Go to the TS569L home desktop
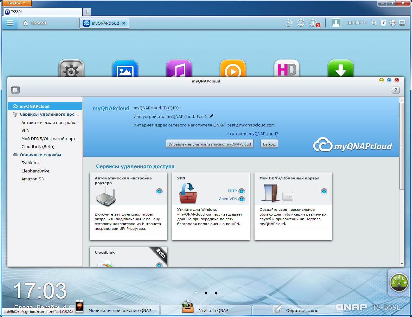The width and height of the screenshot is (412, 317). (35, 23)
